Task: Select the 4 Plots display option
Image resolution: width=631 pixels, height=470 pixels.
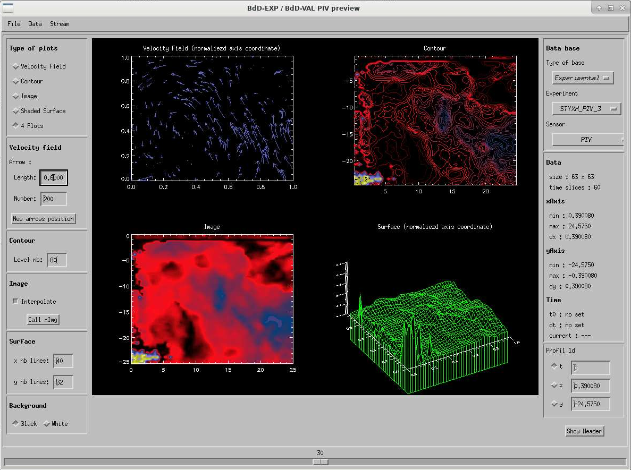Action: click(x=16, y=126)
